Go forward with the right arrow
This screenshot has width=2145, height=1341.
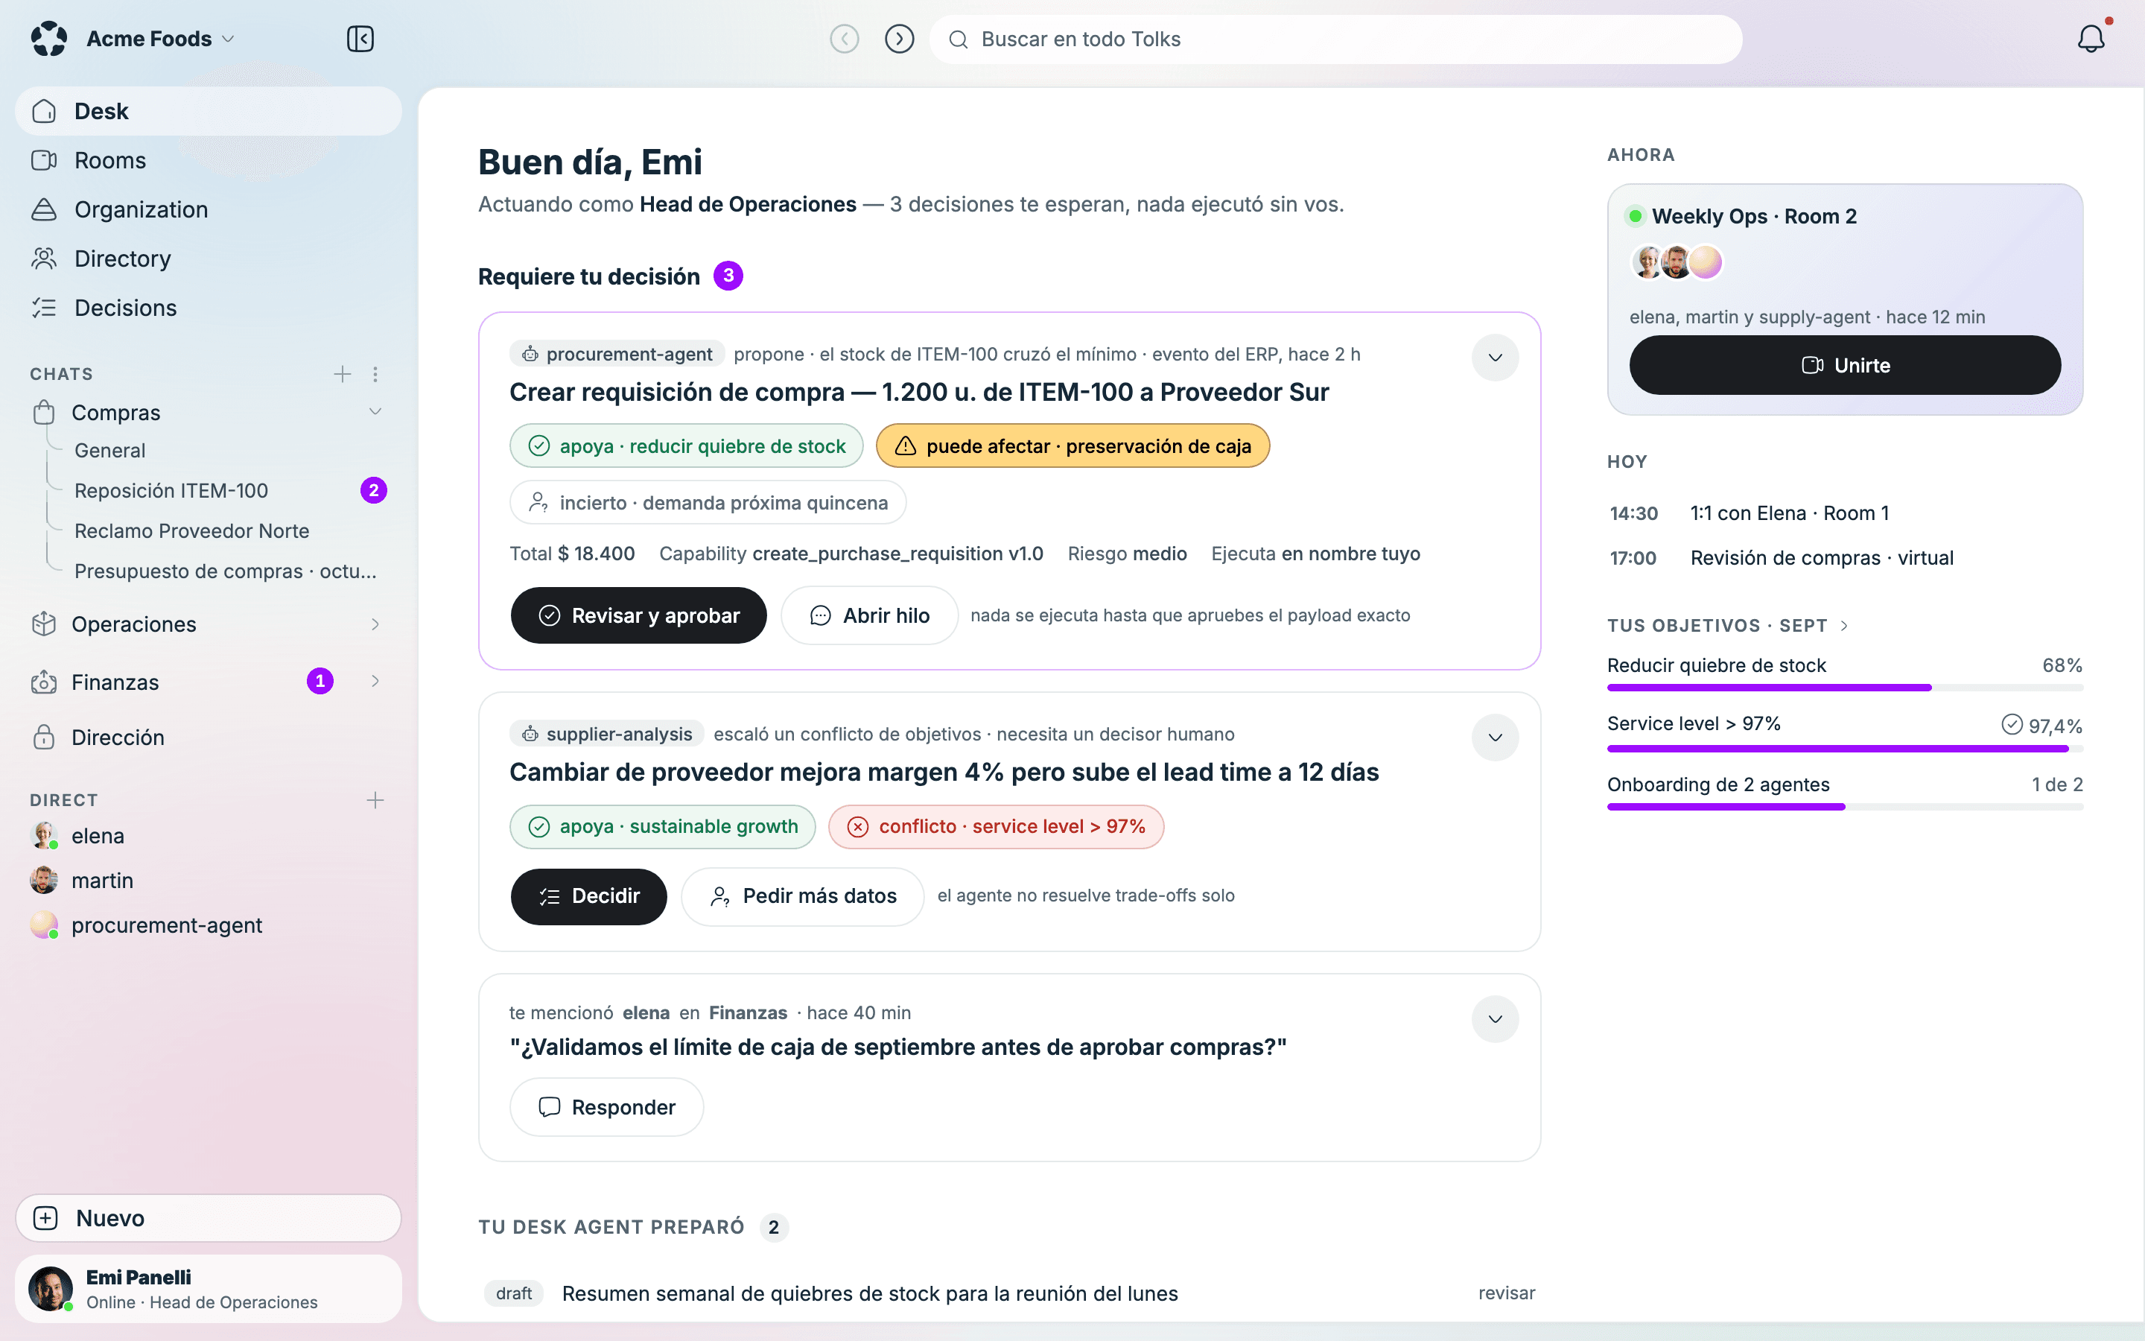900,39
